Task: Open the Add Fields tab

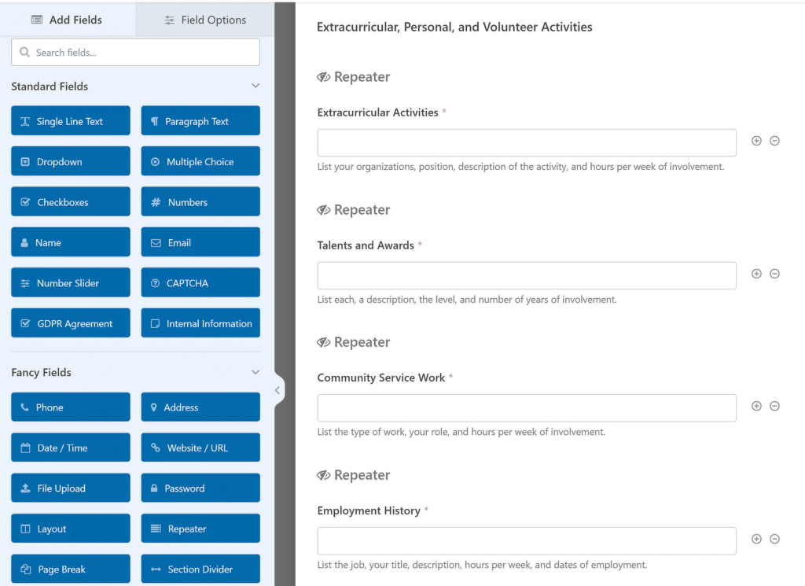Action: coord(68,20)
